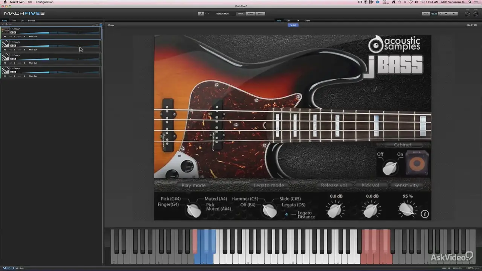Stop playback with the transport stop button
Image resolution: width=482 pixels, height=271 pixels.
446,14
